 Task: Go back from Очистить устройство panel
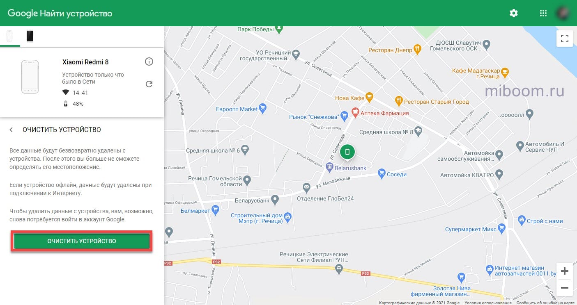pos(11,130)
